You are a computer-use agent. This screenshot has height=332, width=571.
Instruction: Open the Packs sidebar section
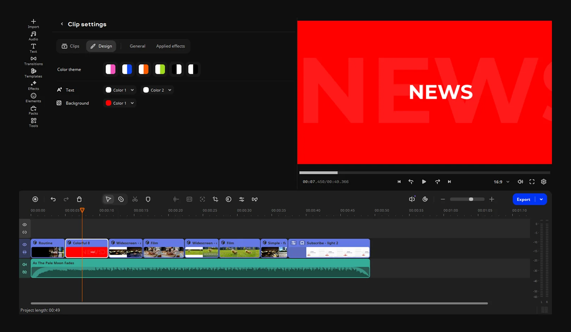(33, 110)
